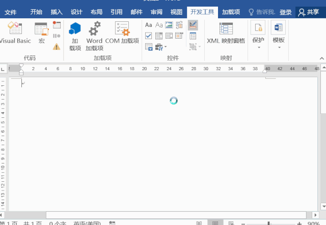
Task: Switch to print layout view in status bar
Action: click(x=215, y=223)
